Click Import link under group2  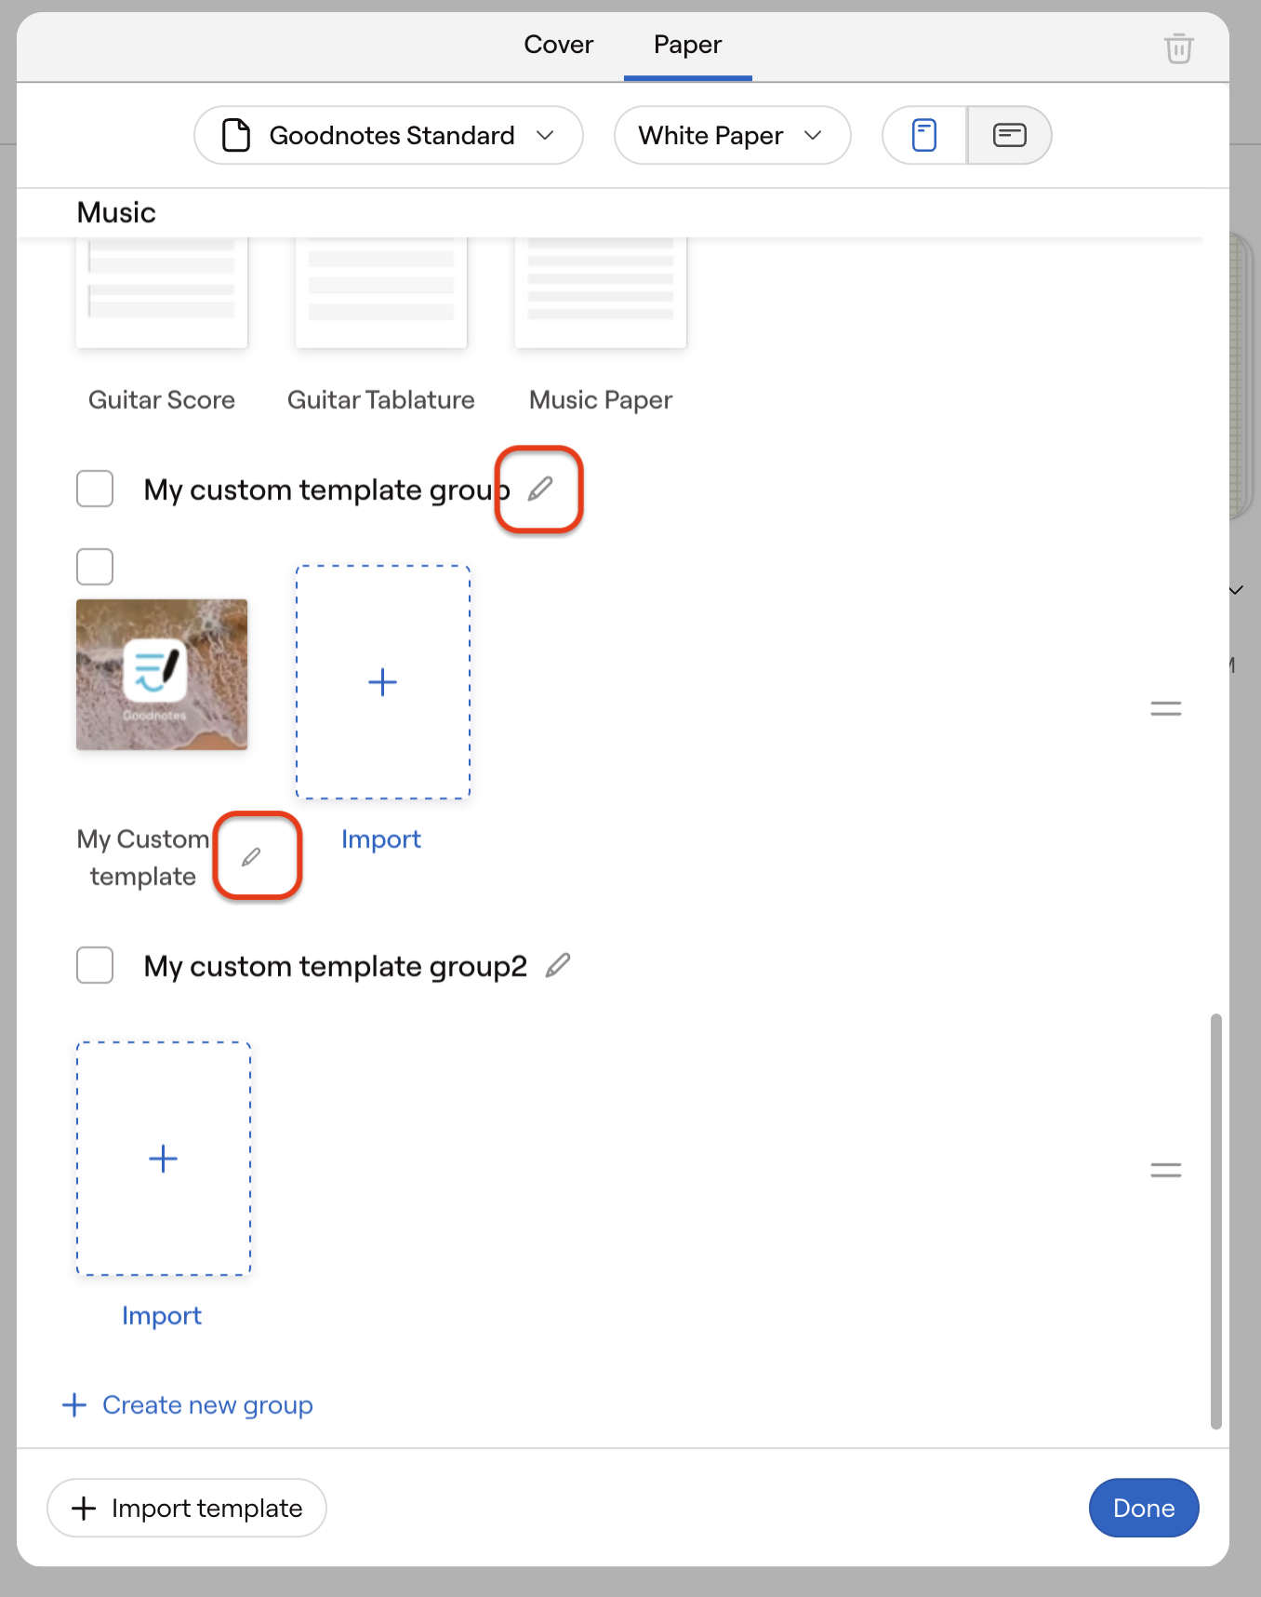[x=162, y=1316]
